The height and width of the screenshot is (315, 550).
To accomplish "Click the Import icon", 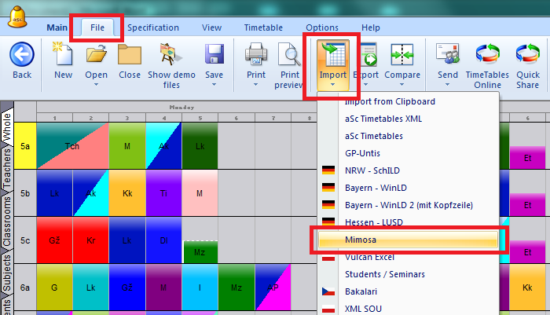I will click(x=333, y=54).
